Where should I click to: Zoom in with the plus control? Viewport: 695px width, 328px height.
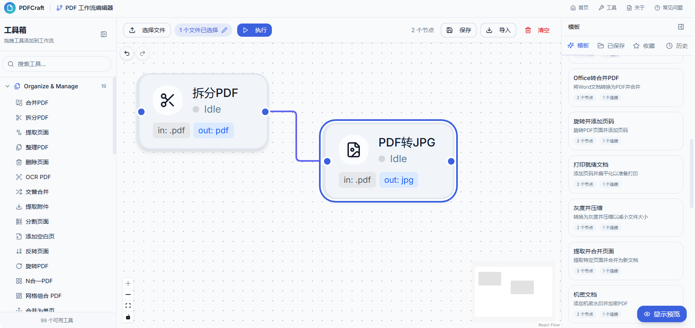point(128,283)
